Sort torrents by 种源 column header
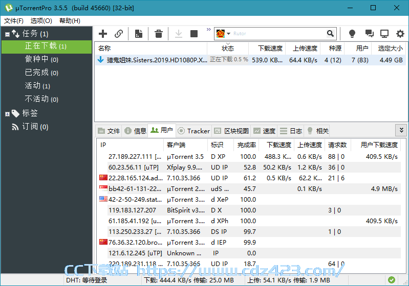 [x=332, y=49]
